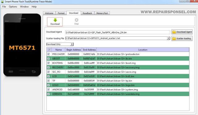Viewport: 198px width, 115px height.
Task: Toggle the RECOVERY partition checkbox
Action: (48, 68)
